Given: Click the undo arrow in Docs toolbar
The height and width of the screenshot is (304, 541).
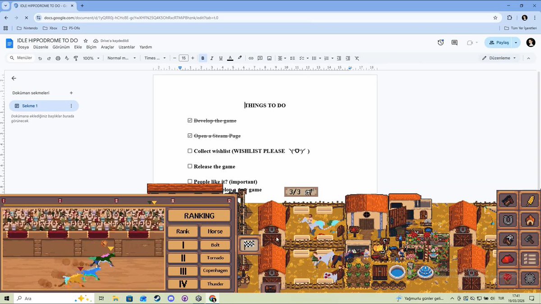Looking at the screenshot, I should point(40,58).
